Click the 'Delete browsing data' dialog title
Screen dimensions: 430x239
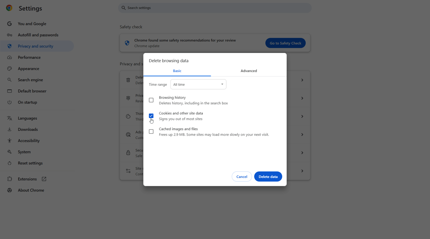click(169, 61)
